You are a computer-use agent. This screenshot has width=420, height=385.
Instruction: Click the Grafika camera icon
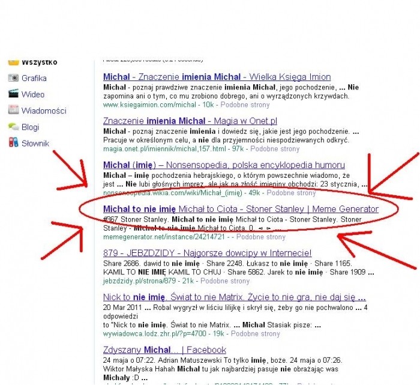click(x=13, y=78)
